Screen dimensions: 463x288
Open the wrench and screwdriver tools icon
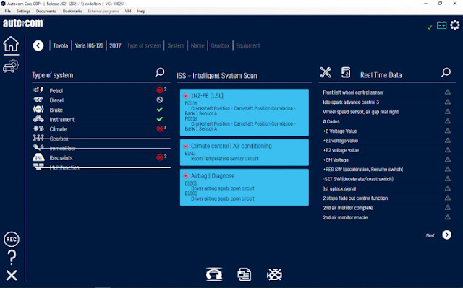click(x=326, y=72)
